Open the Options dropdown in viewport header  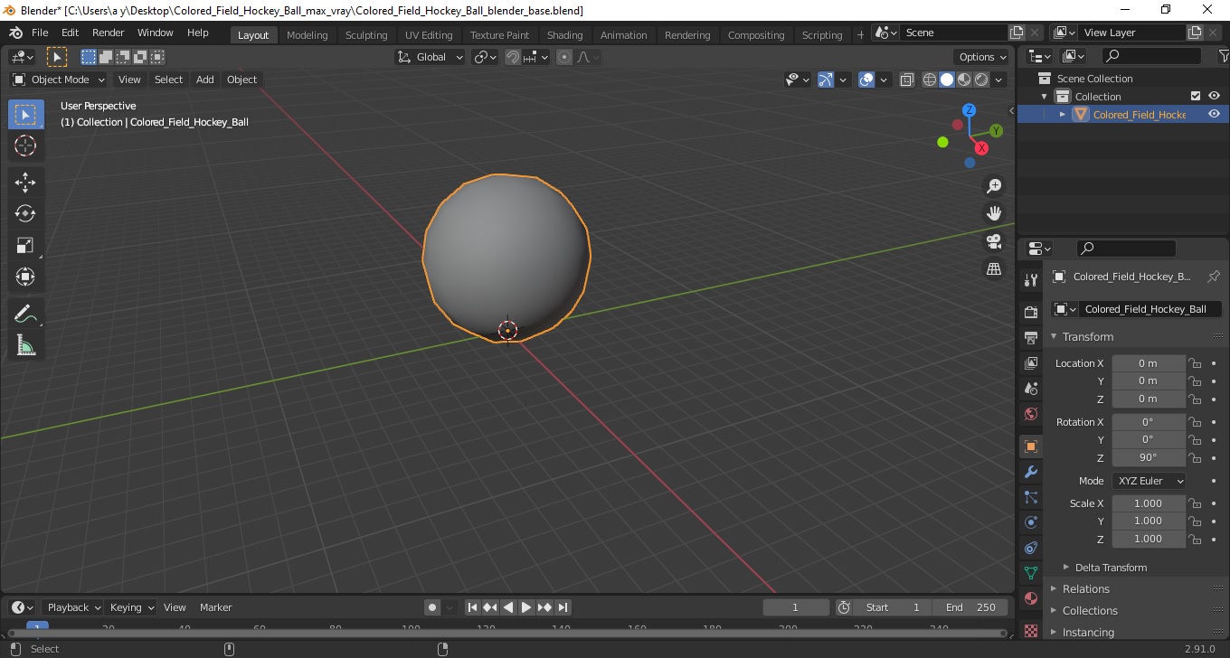984,57
